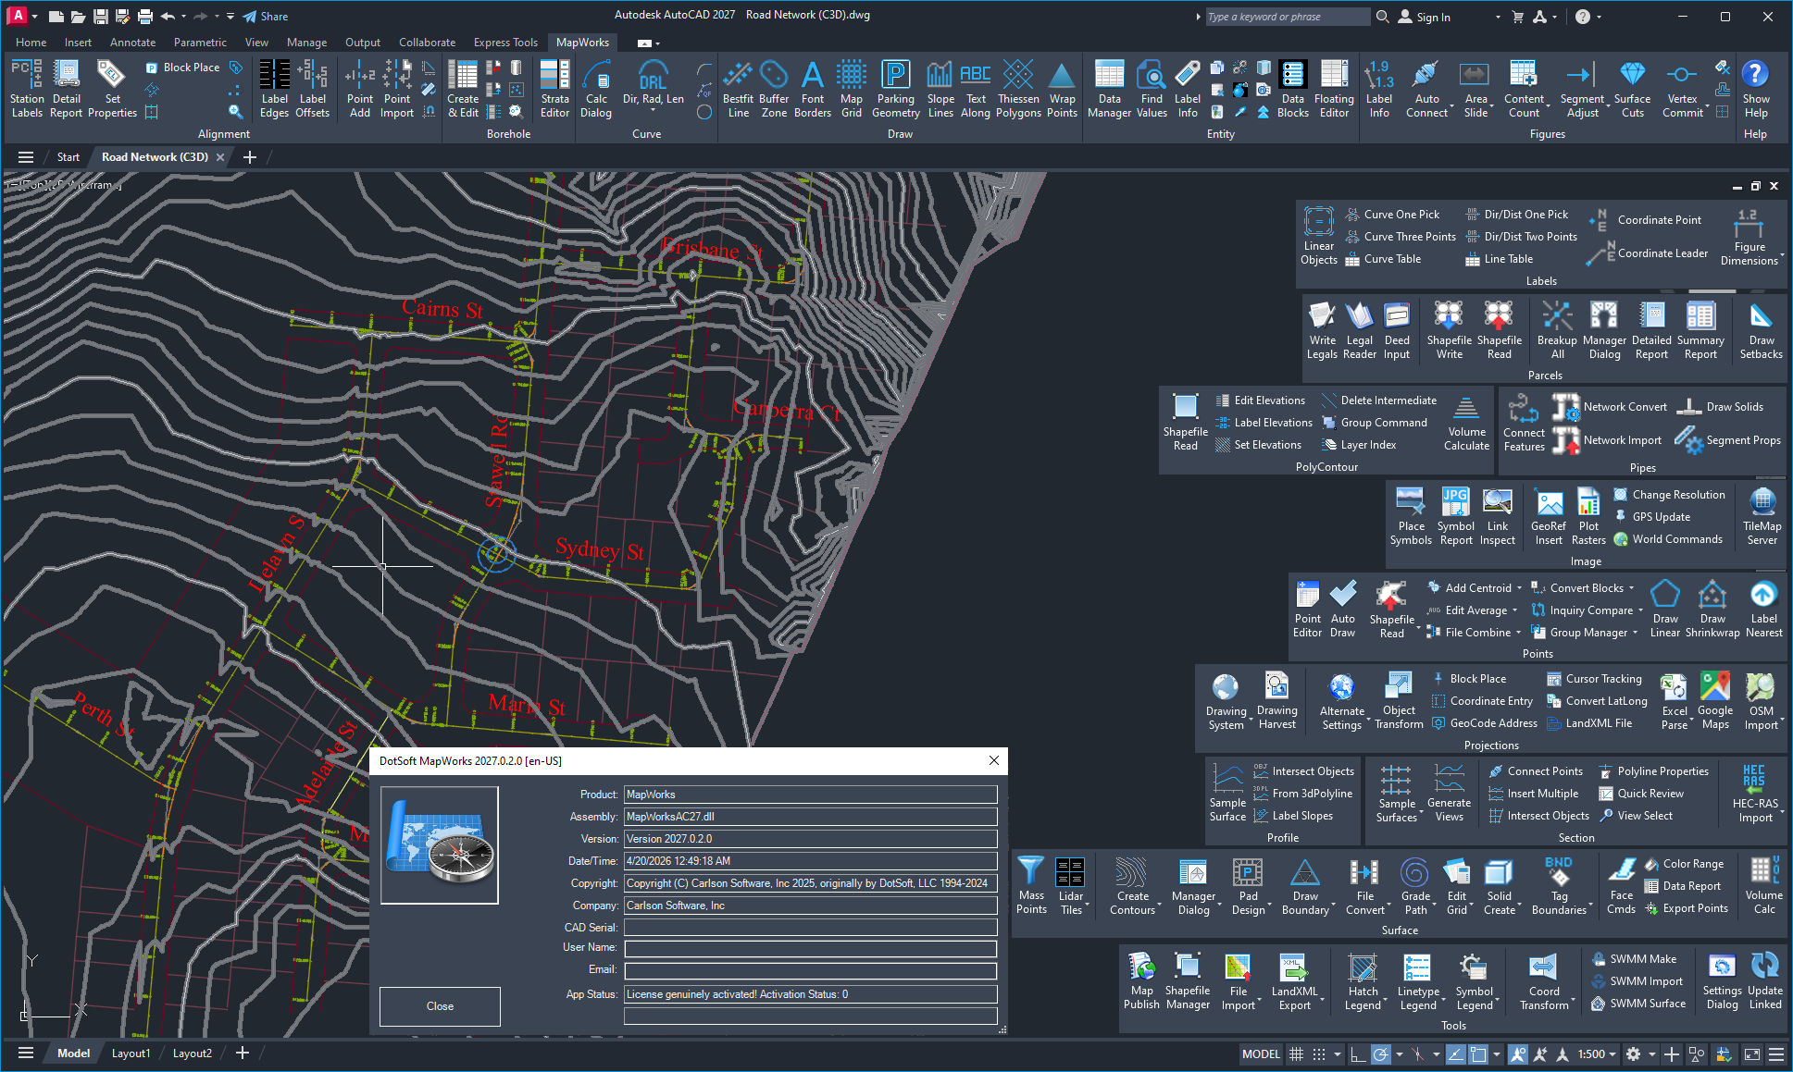The image size is (1793, 1072).
Task: Expand the Quick Access Toolbar customize arrow
Action: tap(230, 17)
